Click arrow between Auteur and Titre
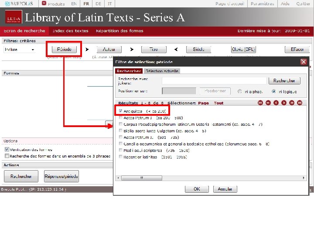 (132, 49)
